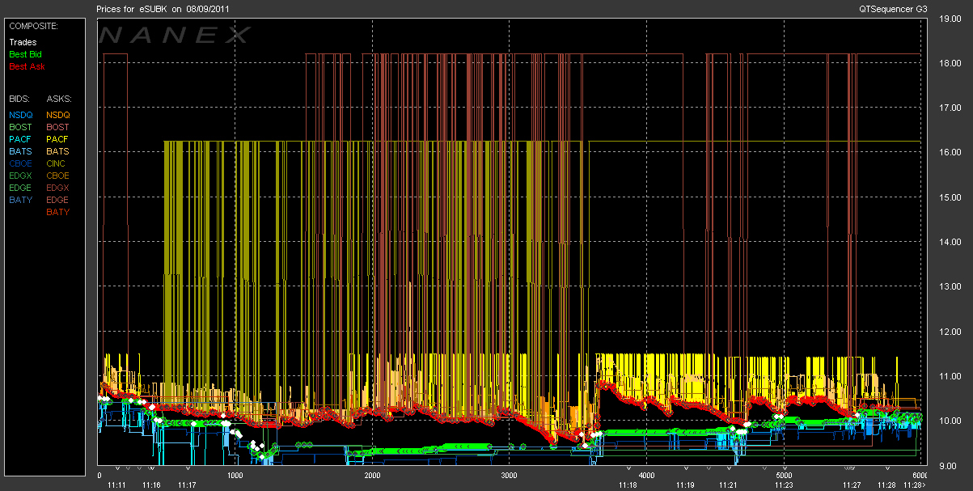Select BOST in the Bids column
This screenshot has height=491, width=973.
pyautogui.click(x=21, y=127)
